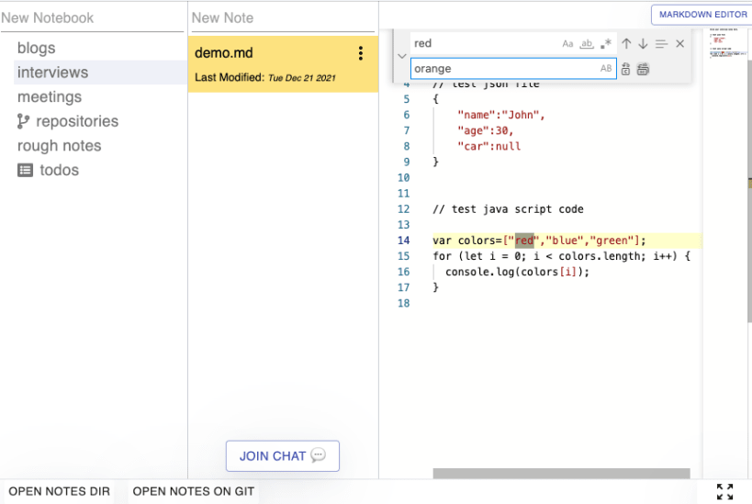Close the find and replace widget
Viewport: 752px width, 504px height.
[x=679, y=44]
